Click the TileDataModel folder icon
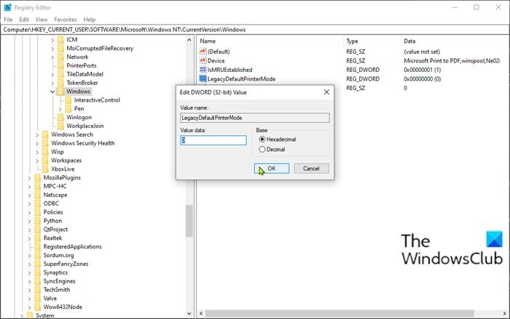The width and height of the screenshot is (510, 319). tap(60, 74)
